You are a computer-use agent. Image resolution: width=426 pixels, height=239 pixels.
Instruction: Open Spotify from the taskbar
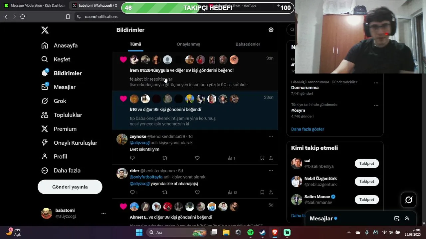250,232
